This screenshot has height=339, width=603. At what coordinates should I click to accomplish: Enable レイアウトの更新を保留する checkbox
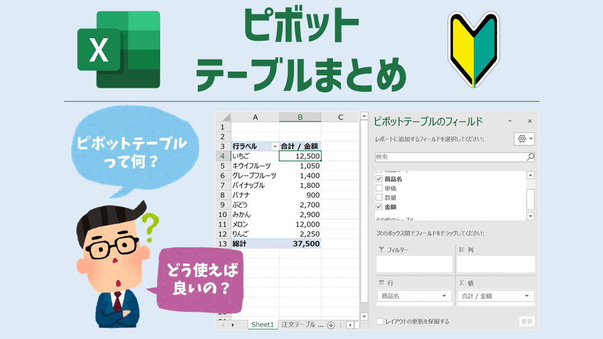coord(379,321)
